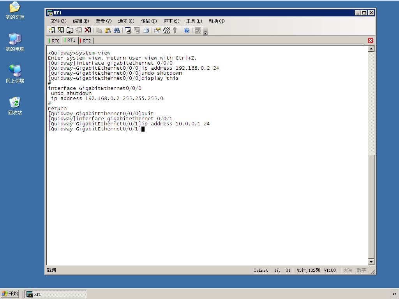Switch to the RT0 session tab
This screenshot has width=399, height=299.
coord(55,40)
